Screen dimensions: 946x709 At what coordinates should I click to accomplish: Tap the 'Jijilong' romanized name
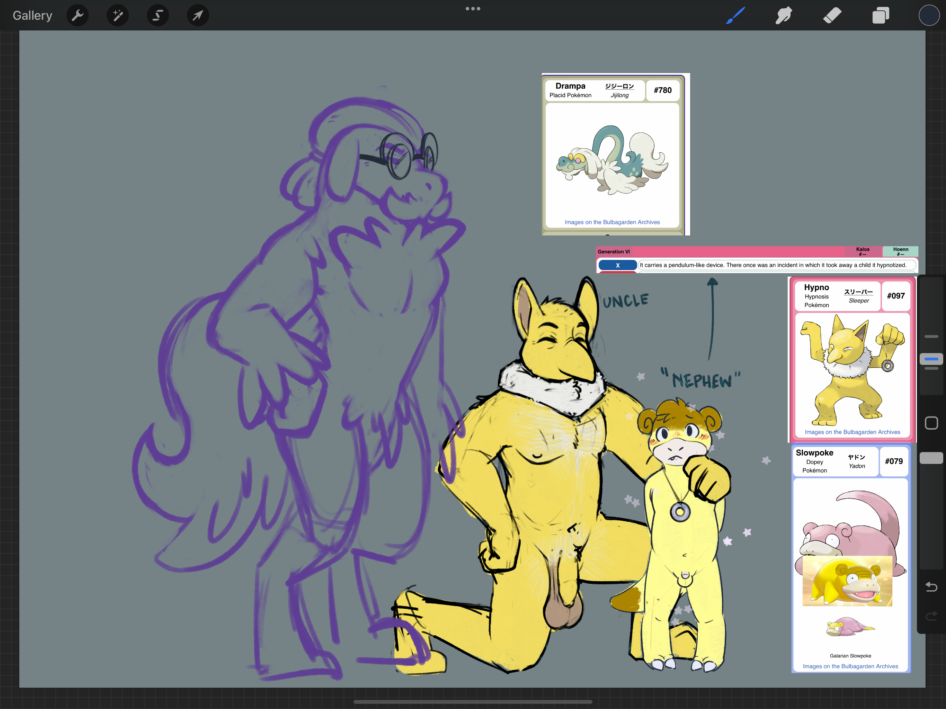click(619, 95)
